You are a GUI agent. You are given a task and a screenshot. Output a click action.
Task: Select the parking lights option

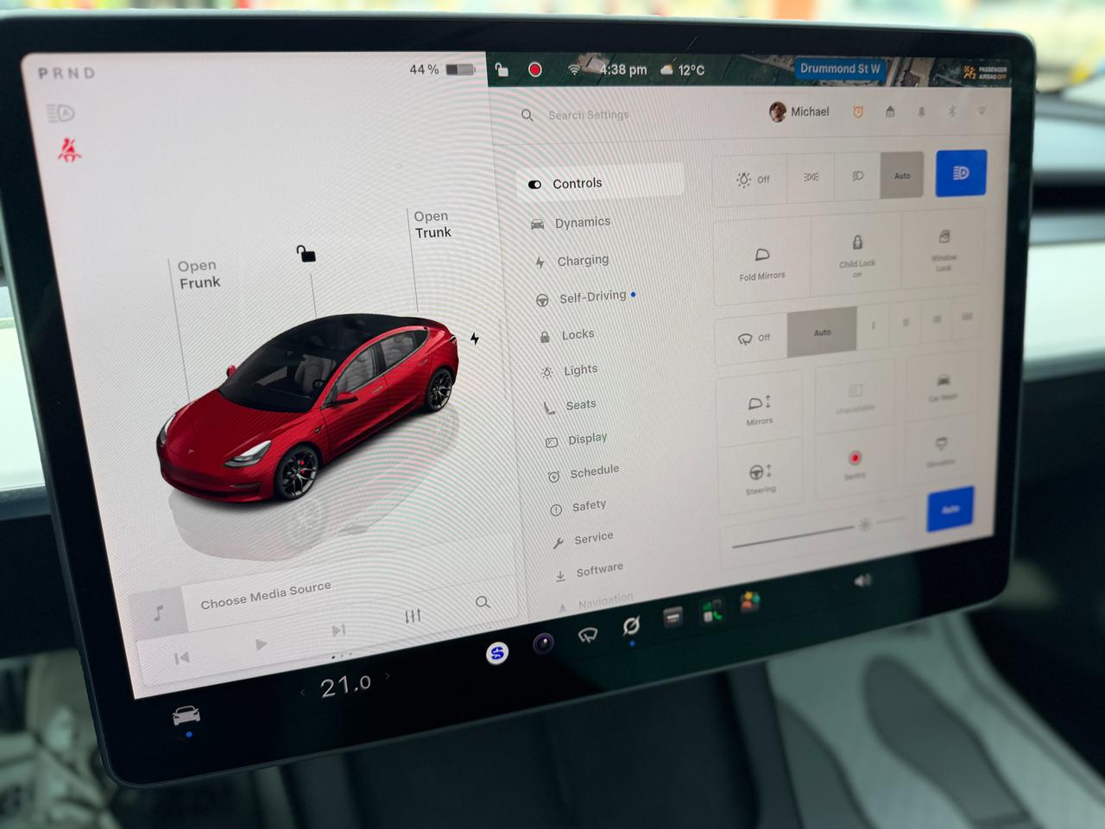(811, 177)
